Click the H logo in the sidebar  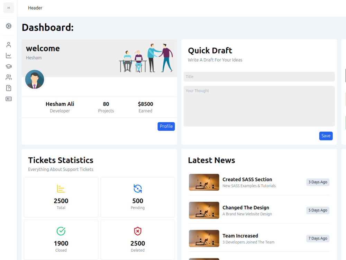coord(9,8)
